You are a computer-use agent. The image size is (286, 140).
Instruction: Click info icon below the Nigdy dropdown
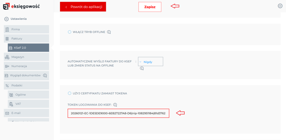click(x=142, y=68)
